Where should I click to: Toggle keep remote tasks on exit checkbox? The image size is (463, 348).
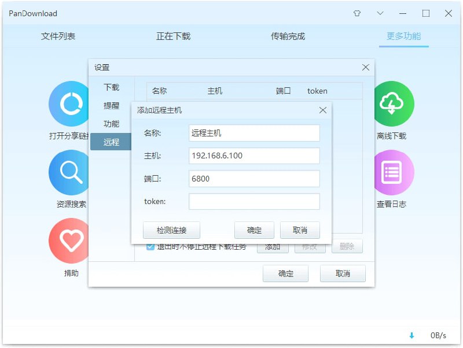pos(150,247)
